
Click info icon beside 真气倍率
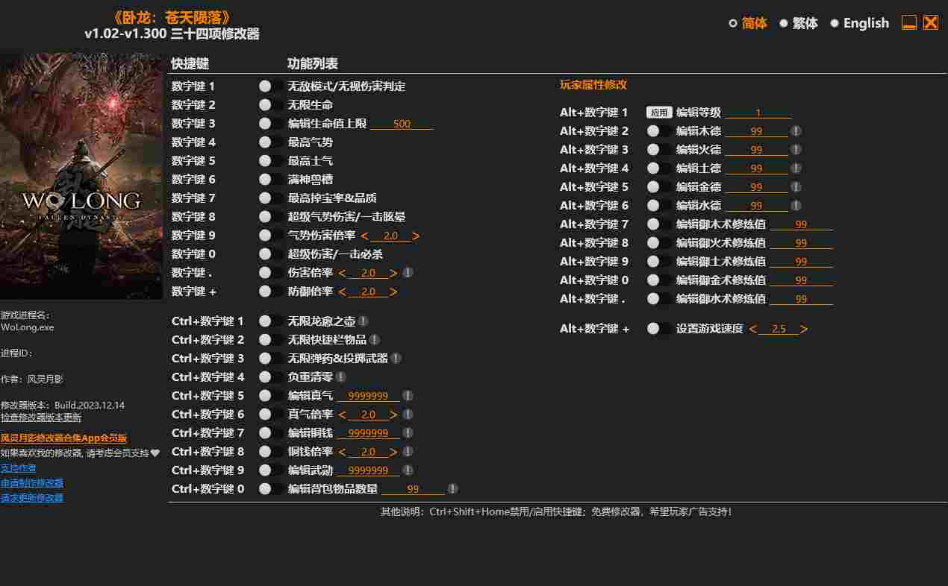[408, 415]
